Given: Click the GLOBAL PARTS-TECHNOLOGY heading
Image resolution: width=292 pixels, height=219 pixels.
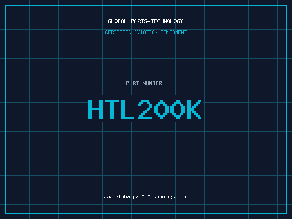Looking at the screenshot, I should click(146, 21).
